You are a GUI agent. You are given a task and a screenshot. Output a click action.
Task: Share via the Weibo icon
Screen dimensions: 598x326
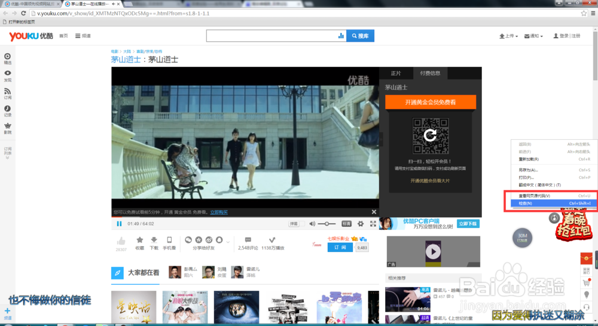[209, 240]
